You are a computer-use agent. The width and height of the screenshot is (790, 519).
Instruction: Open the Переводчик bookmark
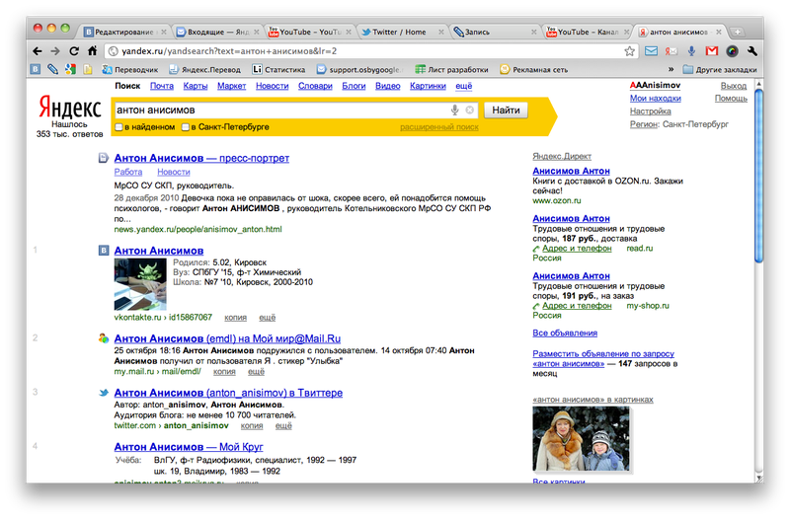pos(130,69)
